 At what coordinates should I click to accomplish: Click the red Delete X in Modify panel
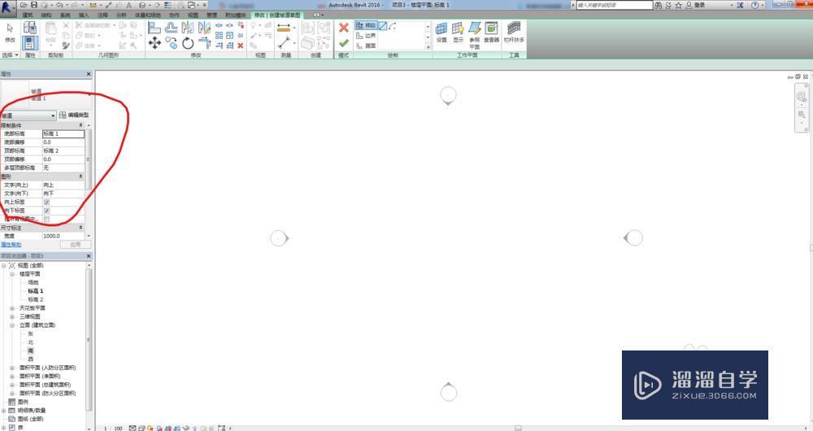(x=241, y=46)
